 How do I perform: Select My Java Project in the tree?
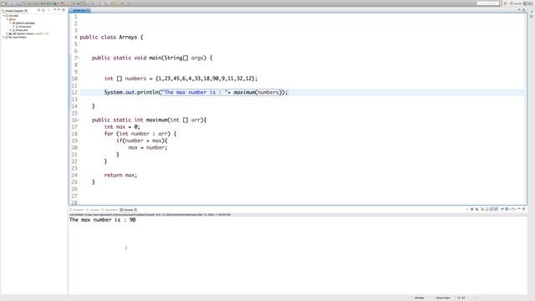coord(16,37)
